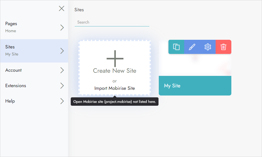Select Help in the sidebar
Screen dimensions: 262x157
point(10,101)
